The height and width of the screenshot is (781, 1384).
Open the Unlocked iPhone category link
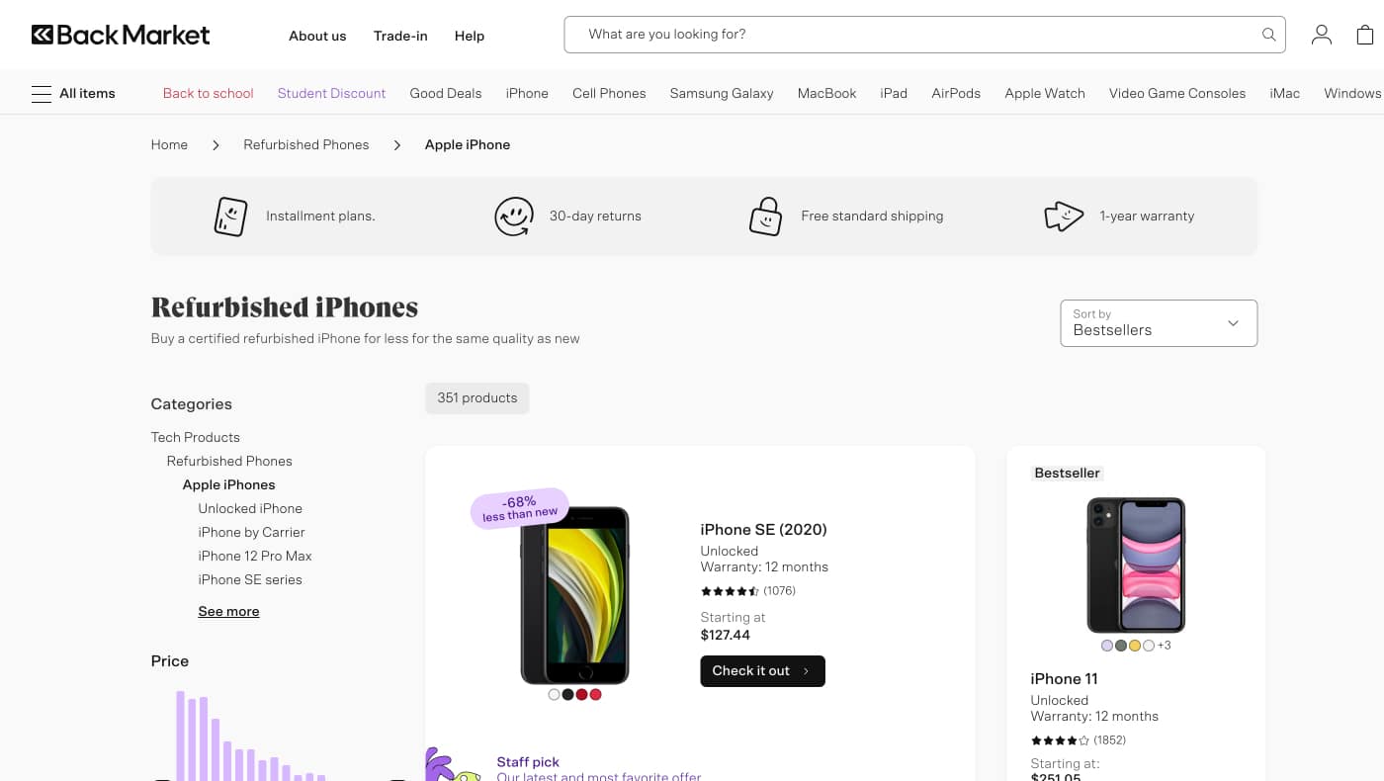250,508
